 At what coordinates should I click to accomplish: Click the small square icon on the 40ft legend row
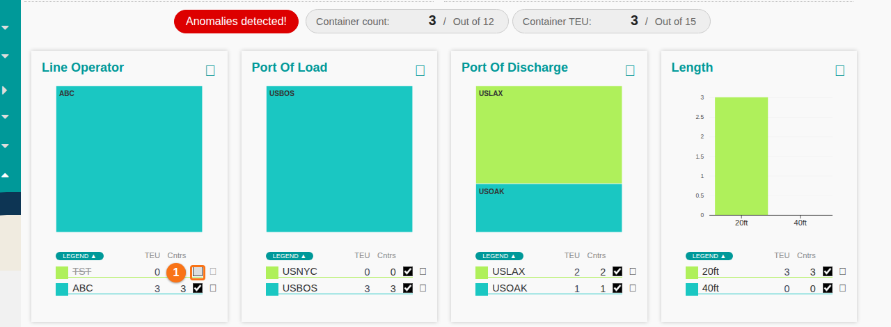842,287
